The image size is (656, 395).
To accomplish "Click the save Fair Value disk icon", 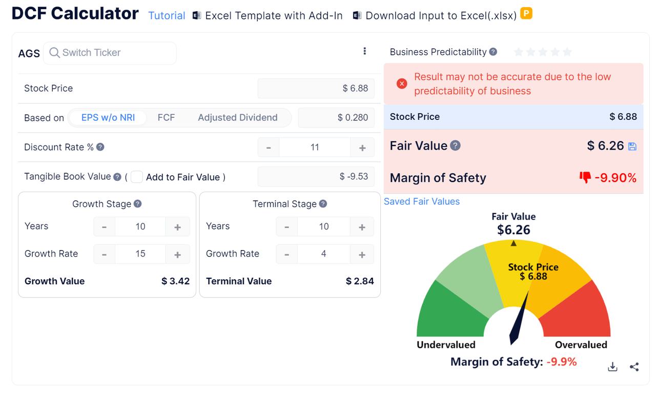I will pos(632,147).
